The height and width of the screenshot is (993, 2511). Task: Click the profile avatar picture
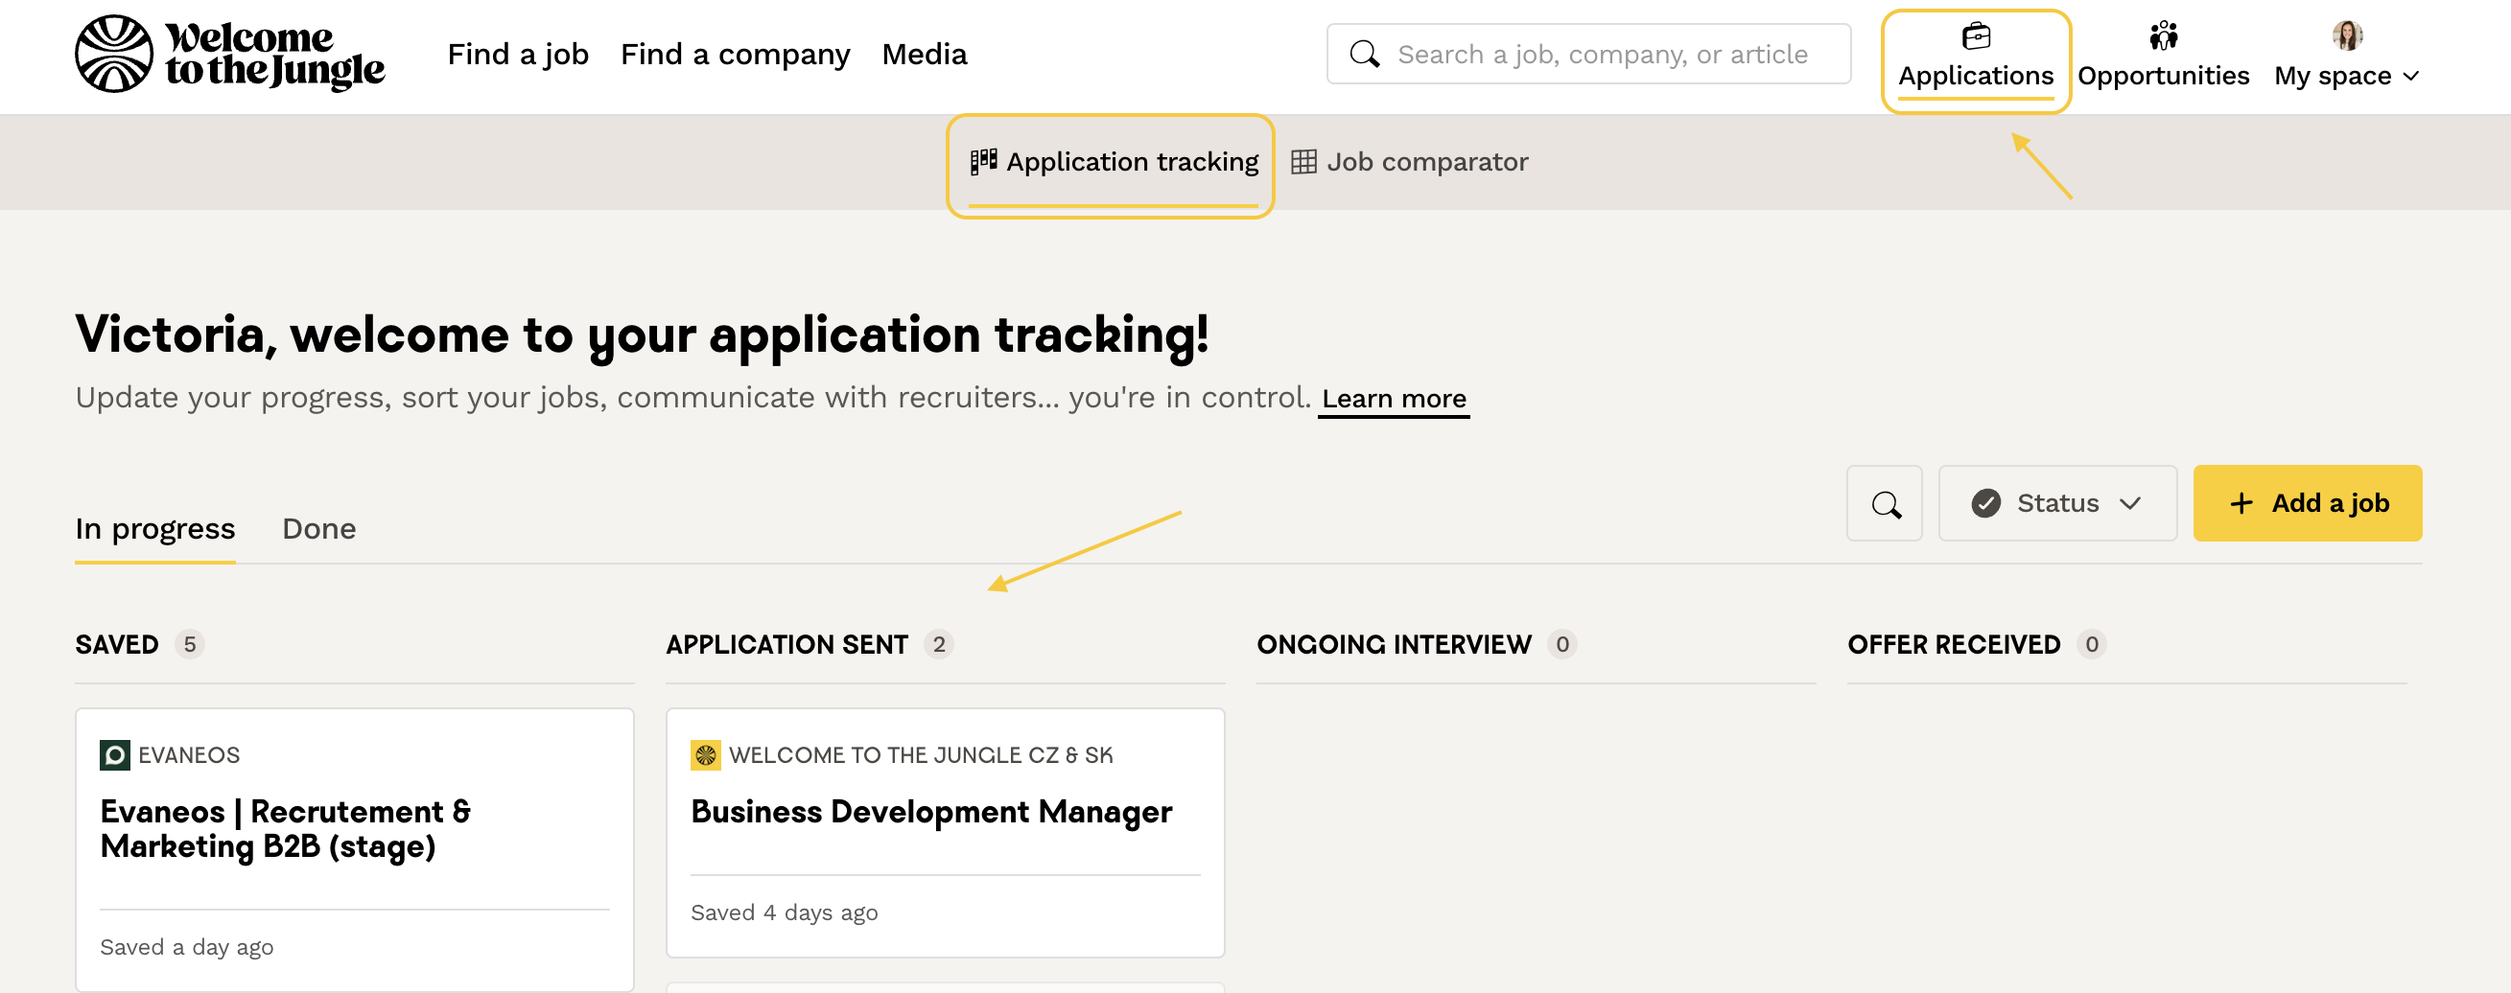pos(2345,36)
